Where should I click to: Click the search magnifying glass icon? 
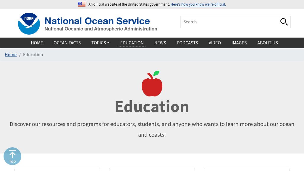click(284, 22)
